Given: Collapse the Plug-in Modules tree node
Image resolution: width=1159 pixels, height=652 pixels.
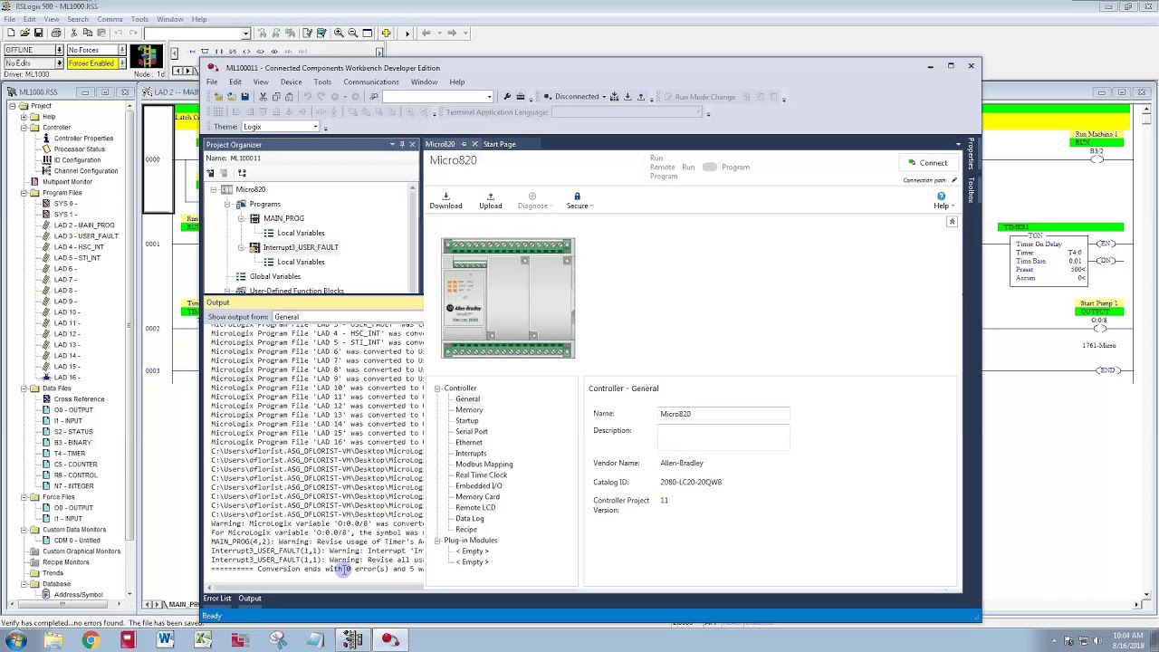Looking at the screenshot, I should point(436,541).
